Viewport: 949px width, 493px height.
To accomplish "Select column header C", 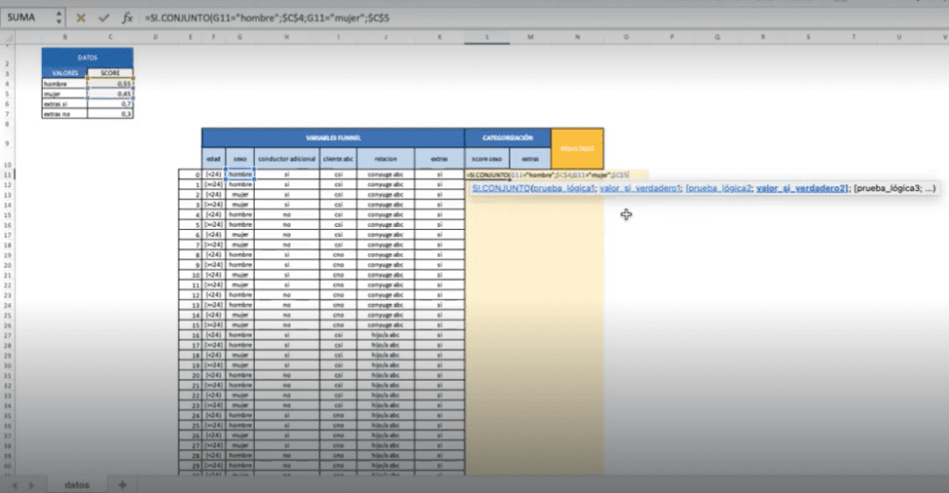I will (110, 37).
